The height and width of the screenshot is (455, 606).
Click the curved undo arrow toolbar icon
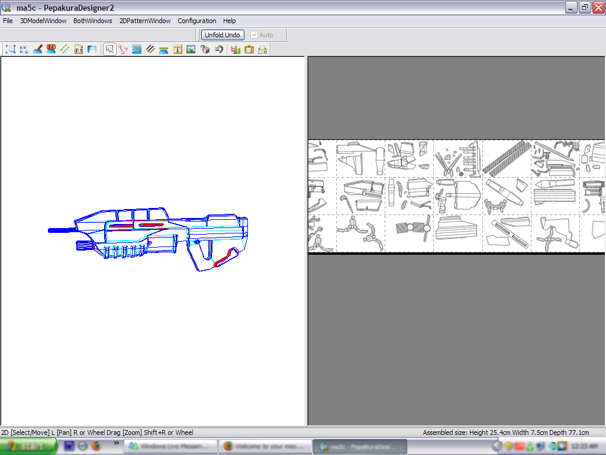(x=219, y=49)
